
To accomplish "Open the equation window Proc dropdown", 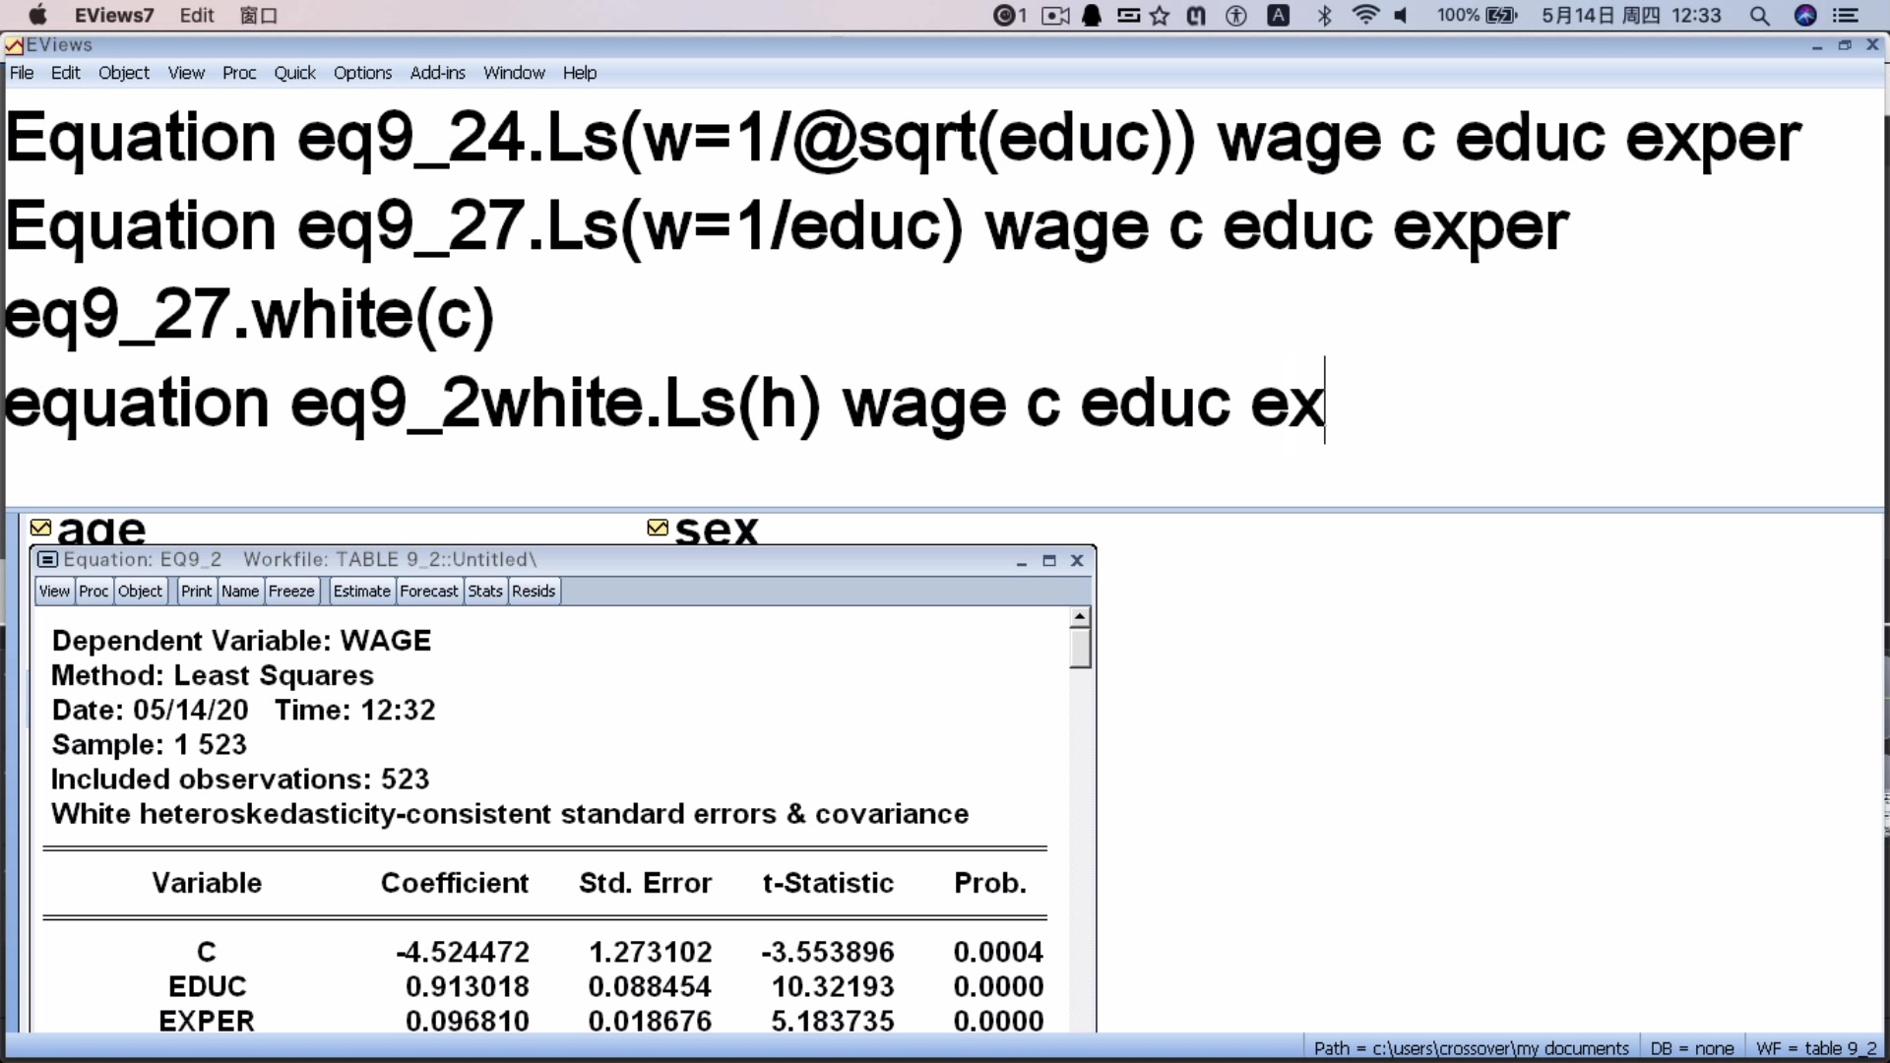I will coord(94,592).
